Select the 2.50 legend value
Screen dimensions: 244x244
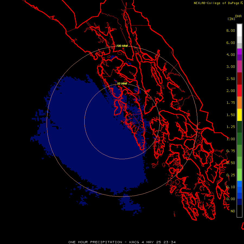coord(231,79)
